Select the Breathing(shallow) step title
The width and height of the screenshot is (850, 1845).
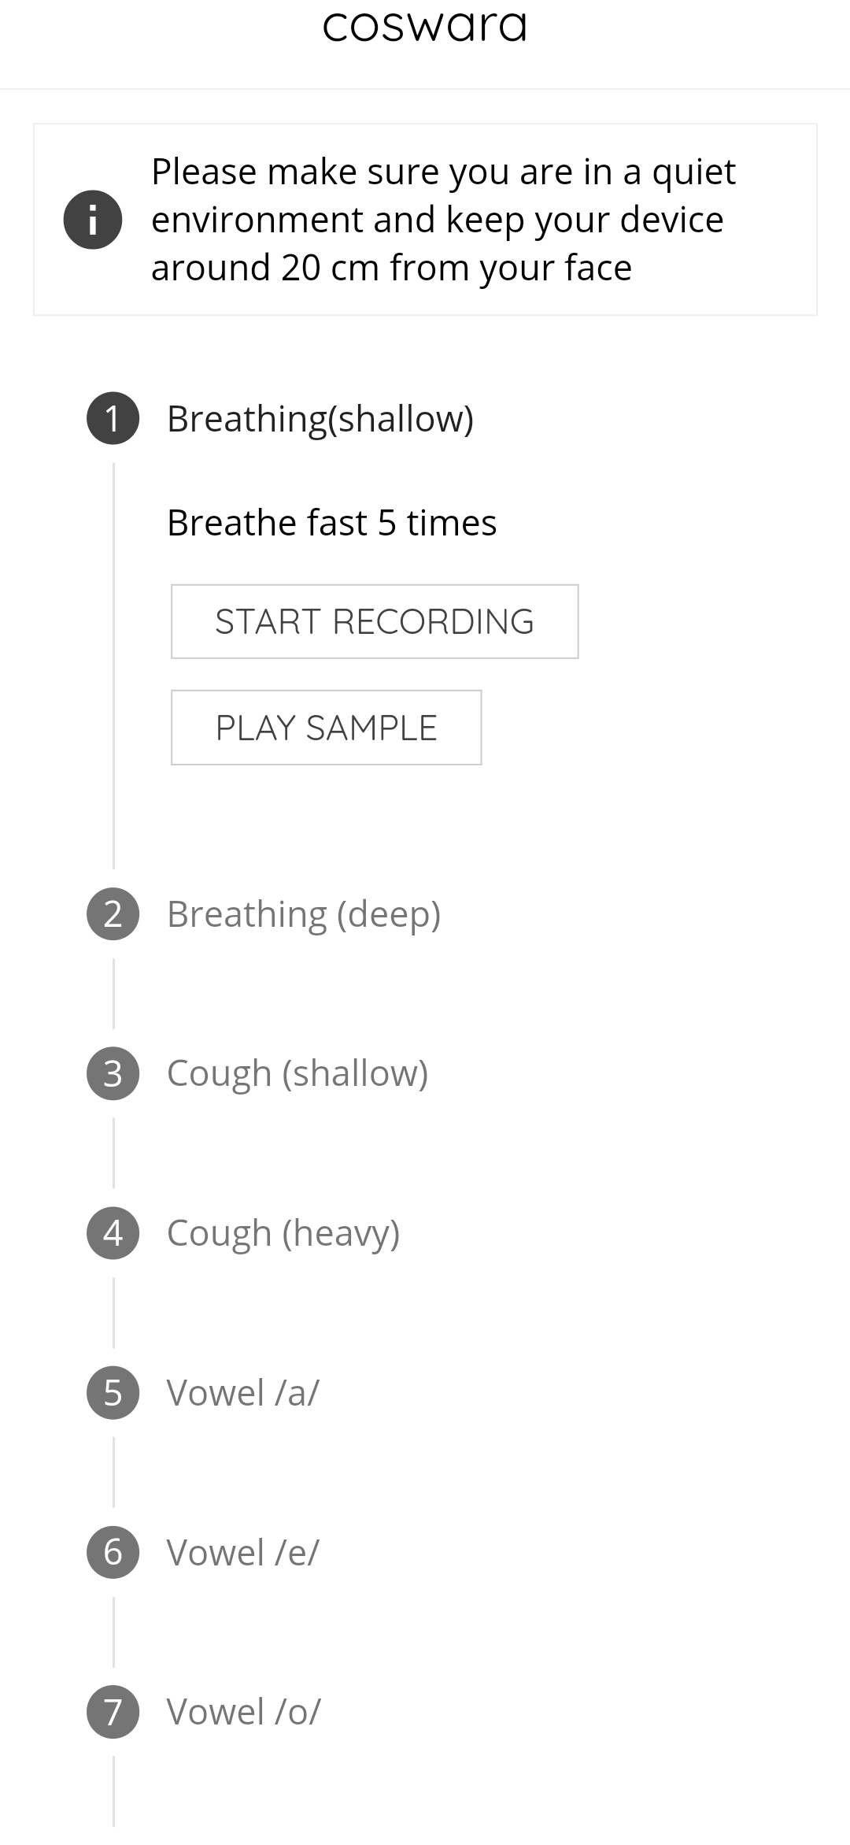pos(320,419)
